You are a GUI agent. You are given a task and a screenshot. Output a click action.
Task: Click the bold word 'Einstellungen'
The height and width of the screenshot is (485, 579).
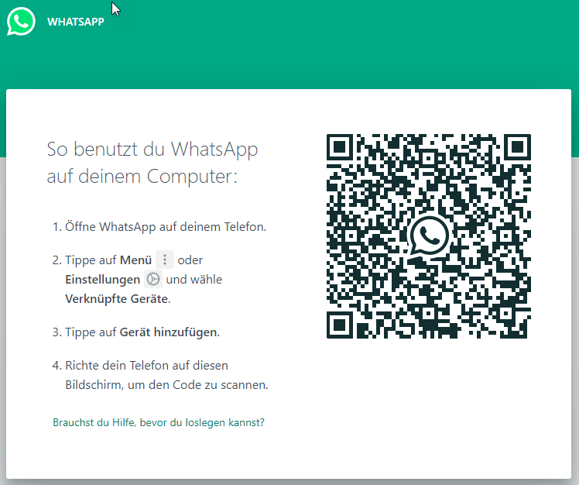click(x=102, y=280)
